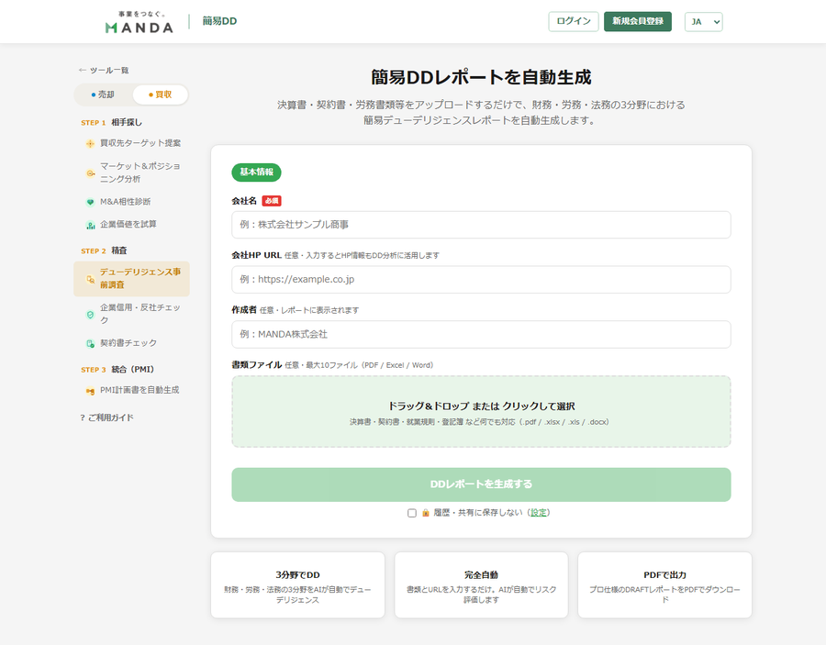Screen dimensions: 826x645
Task: Focus the 会社HP URL input field
Action: (481, 280)
